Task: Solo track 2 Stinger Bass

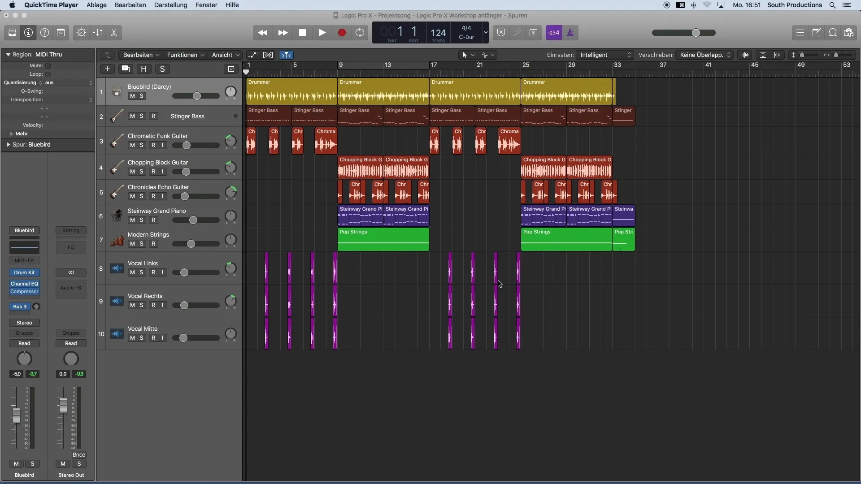Action: pyautogui.click(x=141, y=116)
